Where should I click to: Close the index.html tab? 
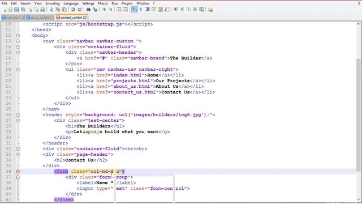[22, 18]
